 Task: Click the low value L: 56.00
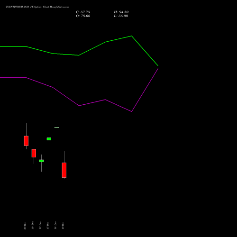click(x=121, y=16)
